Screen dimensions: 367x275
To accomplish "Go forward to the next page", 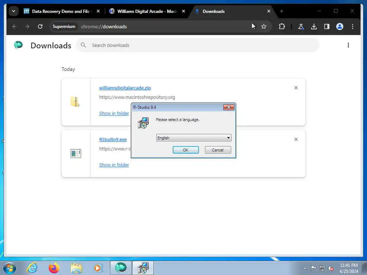I will (27, 26).
